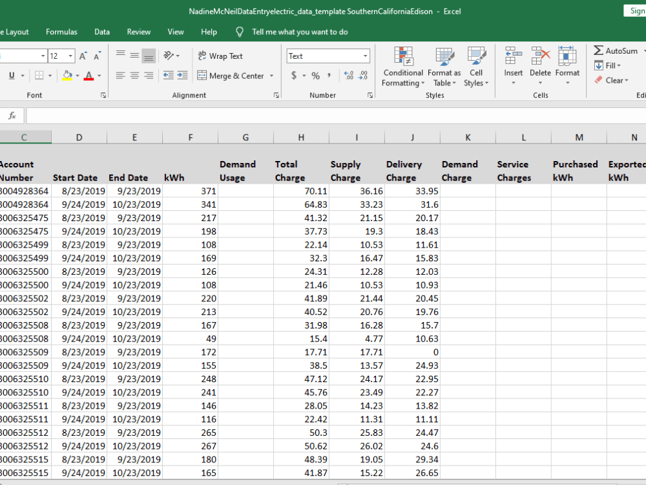
Task: Apply Percent Style formatting
Action: point(315,76)
